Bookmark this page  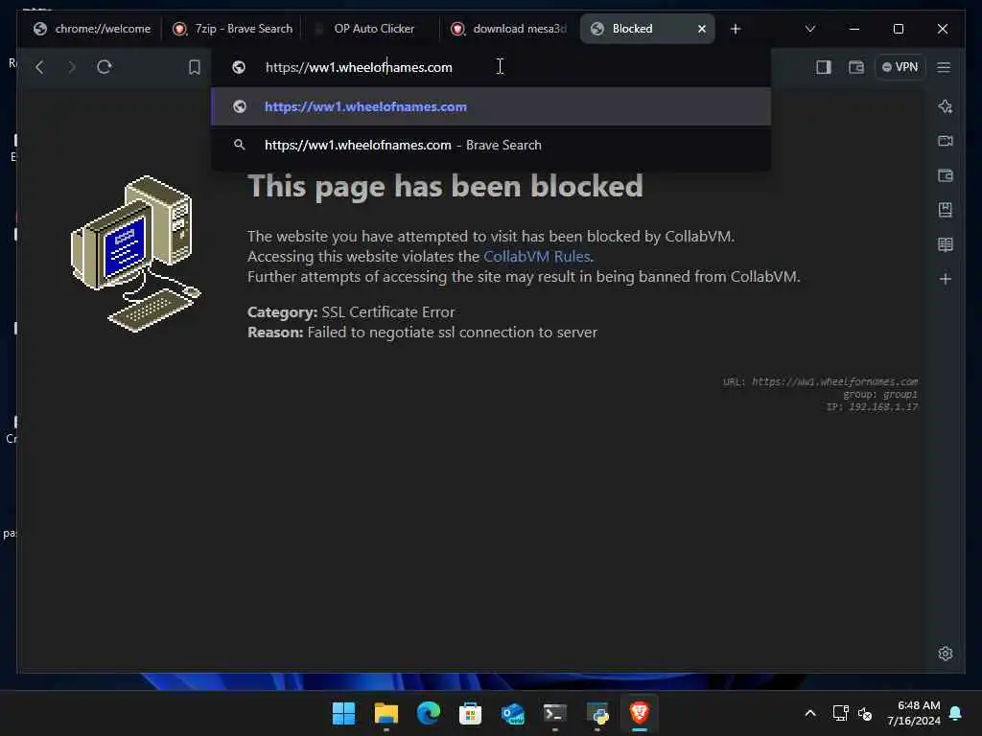tap(194, 67)
